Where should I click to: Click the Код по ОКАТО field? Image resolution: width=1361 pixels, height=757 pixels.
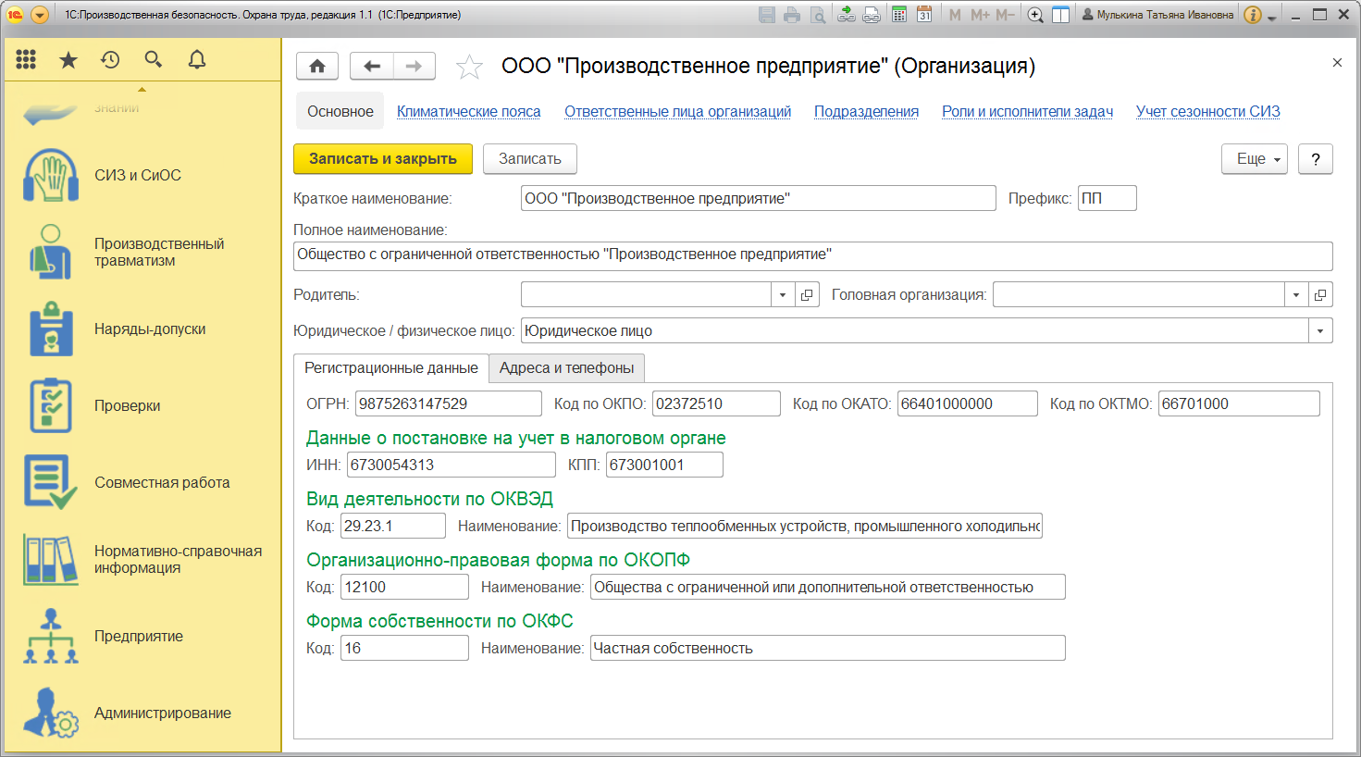[968, 404]
